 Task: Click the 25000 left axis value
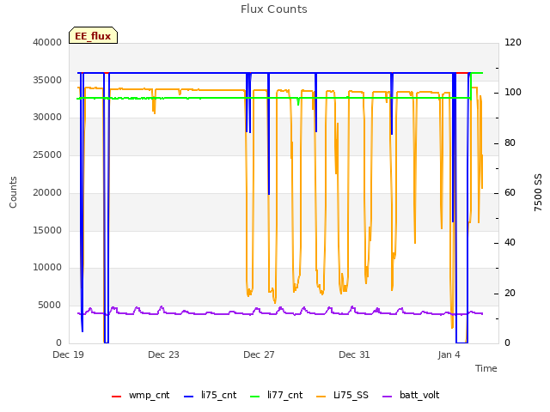click(47, 154)
